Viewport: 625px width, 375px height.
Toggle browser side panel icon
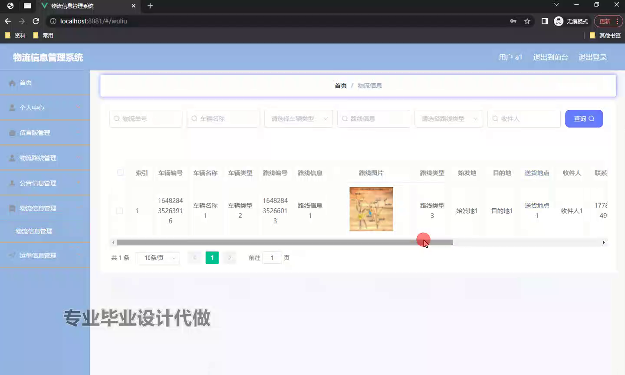tap(544, 21)
